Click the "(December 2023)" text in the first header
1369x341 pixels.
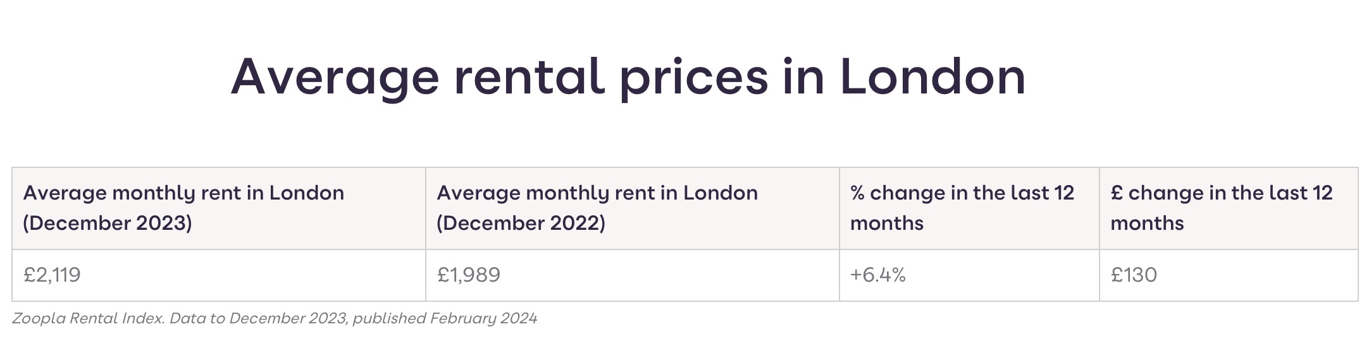click(x=108, y=223)
